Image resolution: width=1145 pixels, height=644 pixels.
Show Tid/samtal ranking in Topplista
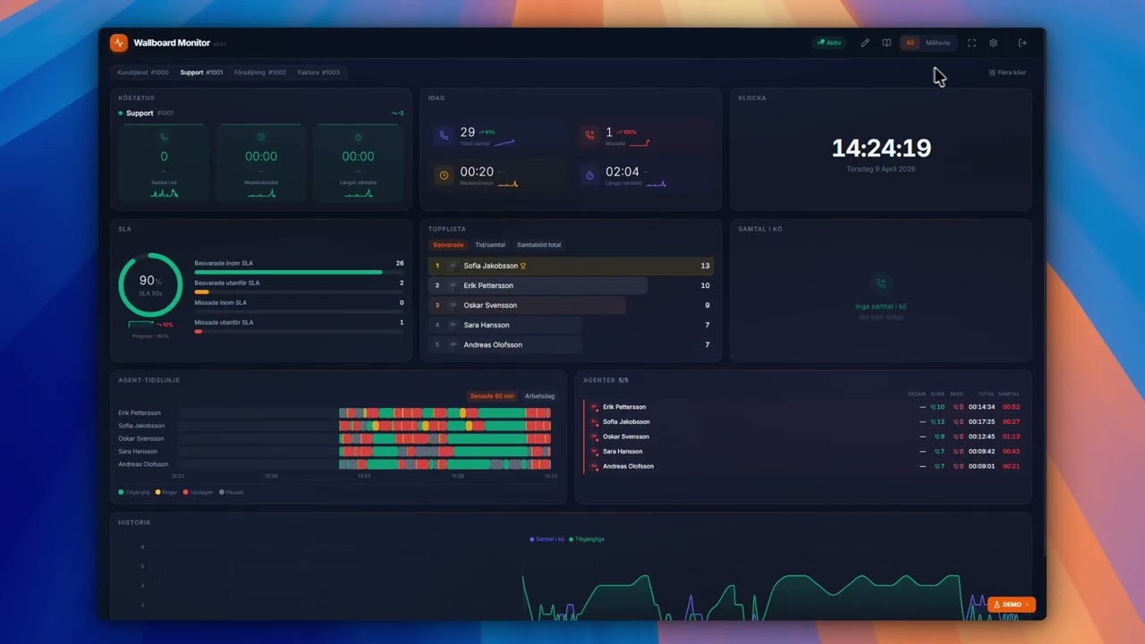click(490, 245)
